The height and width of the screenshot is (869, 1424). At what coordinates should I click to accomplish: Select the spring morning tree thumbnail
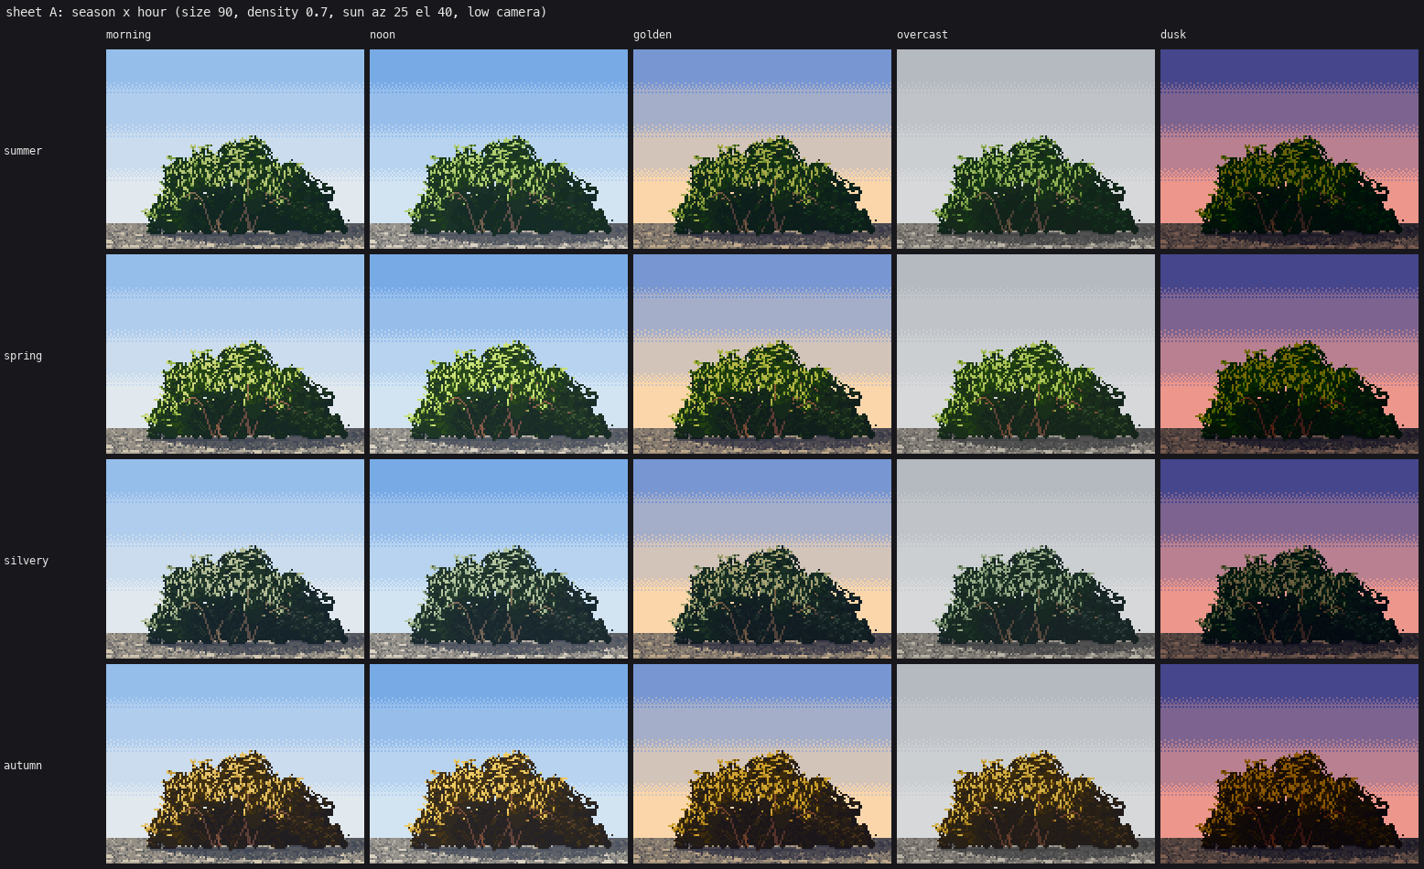tap(235, 354)
